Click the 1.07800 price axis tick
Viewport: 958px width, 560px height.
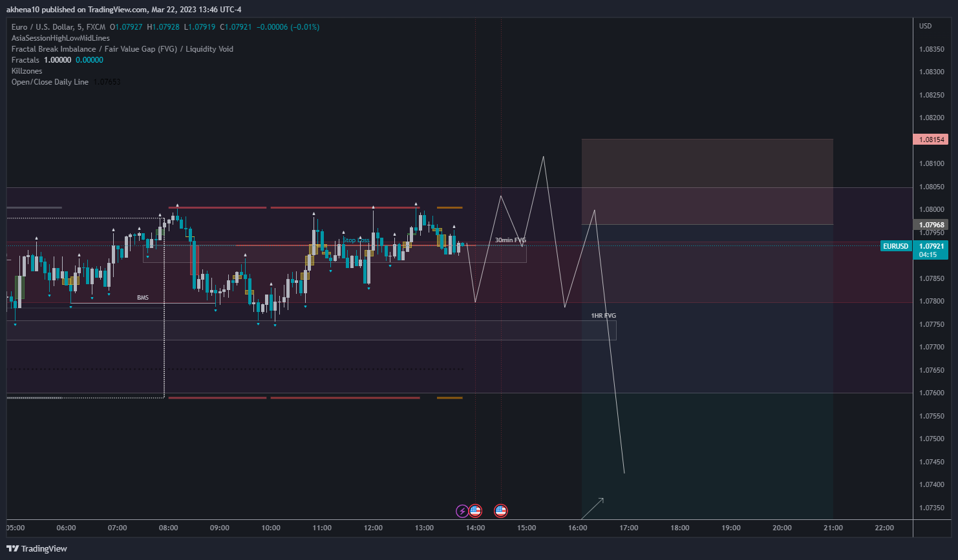pos(931,301)
